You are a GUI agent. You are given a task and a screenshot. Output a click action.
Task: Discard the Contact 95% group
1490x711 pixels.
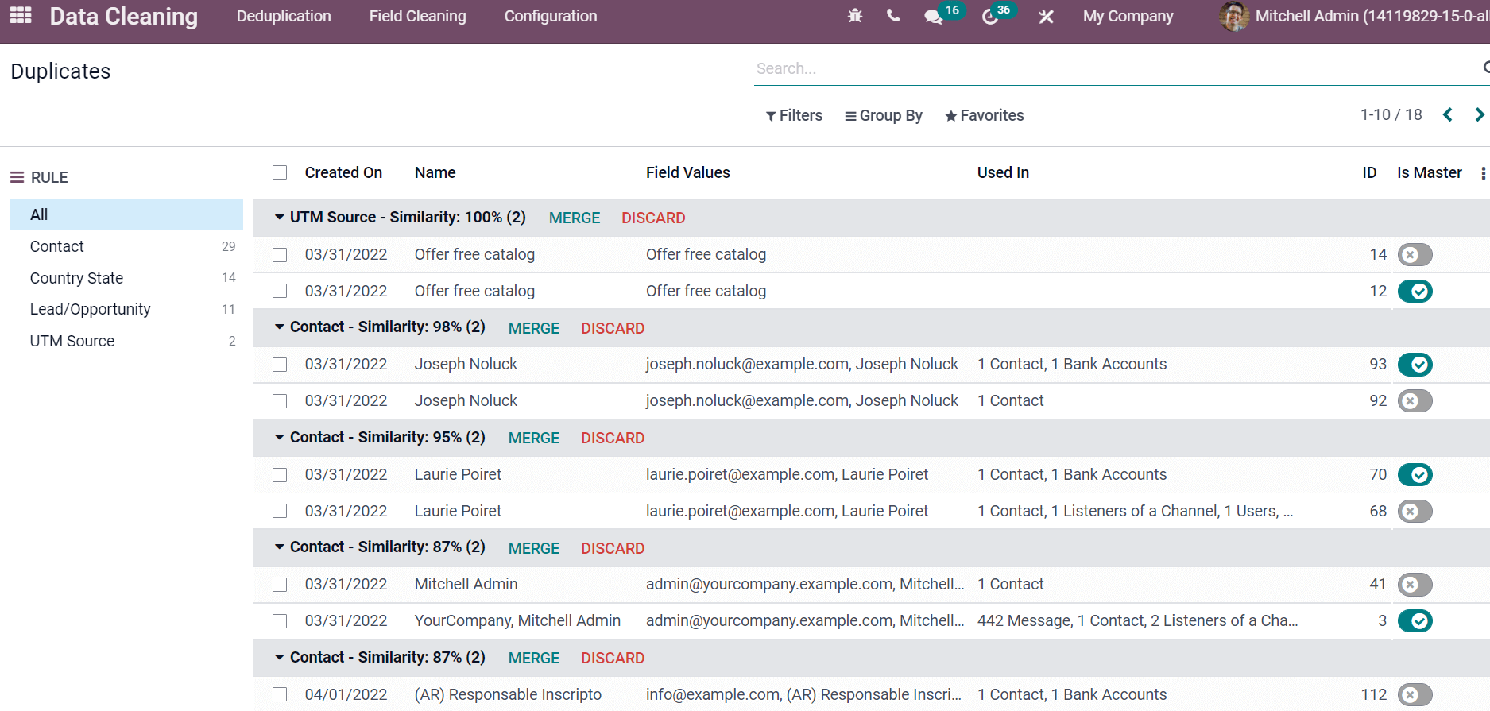[x=613, y=438]
